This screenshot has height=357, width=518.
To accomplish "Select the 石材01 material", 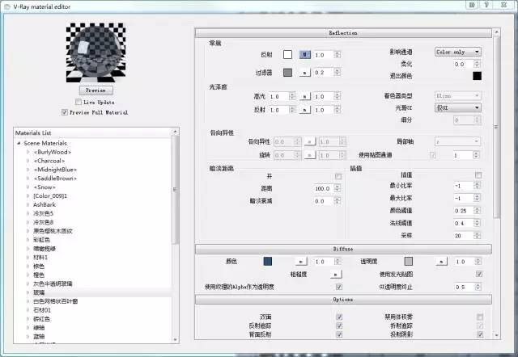I will pos(42,310).
